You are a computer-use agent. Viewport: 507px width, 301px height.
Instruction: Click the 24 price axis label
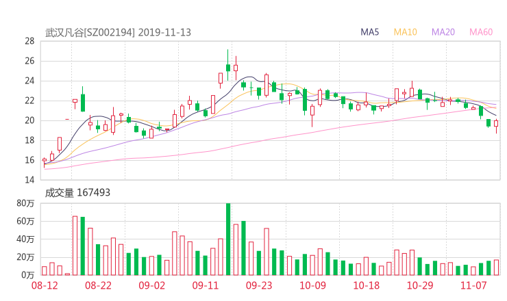pyautogui.click(x=29, y=81)
